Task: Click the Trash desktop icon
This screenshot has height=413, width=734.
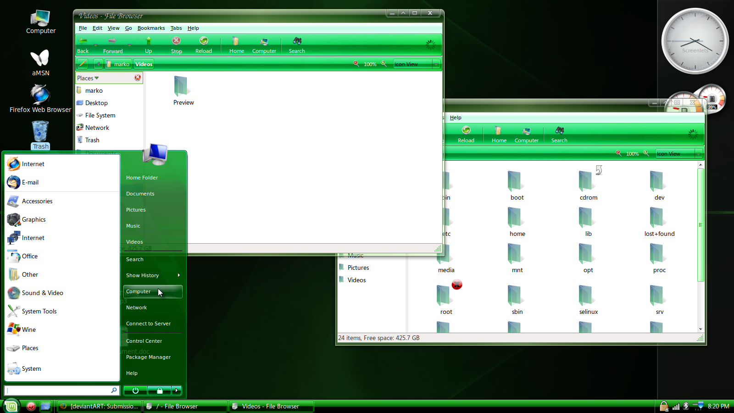Action: 40,135
